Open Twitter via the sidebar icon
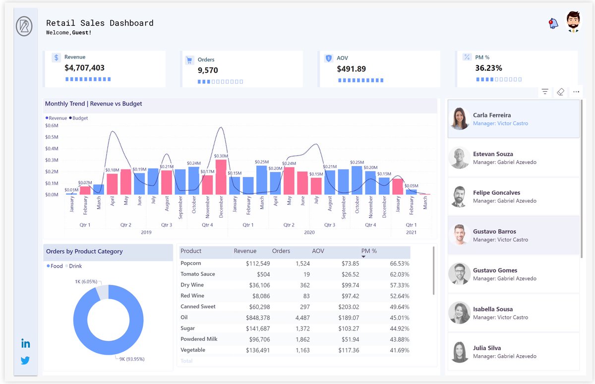Image resolution: width=595 pixels, height=384 pixels. 25,360
